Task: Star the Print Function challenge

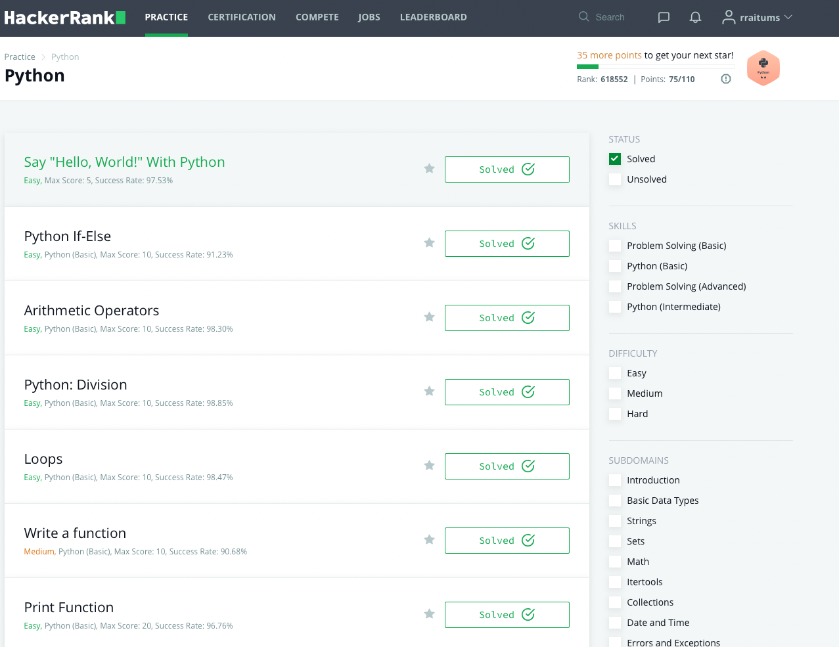Action: pyautogui.click(x=429, y=614)
